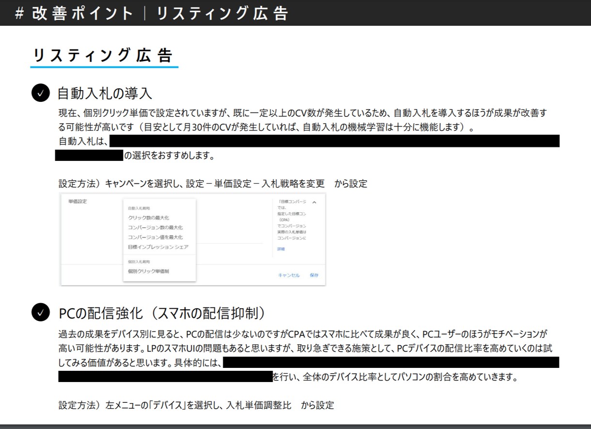The height and width of the screenshot is (429, 591).
Task: Open the 詳細 link
Action: [x=281, y=249]
